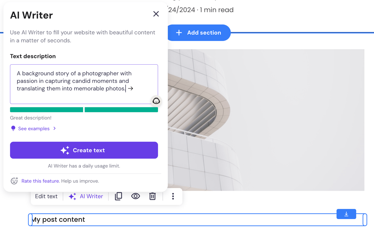
Task: Click the blue download icon above My post content
Action: tap(346, 214)
